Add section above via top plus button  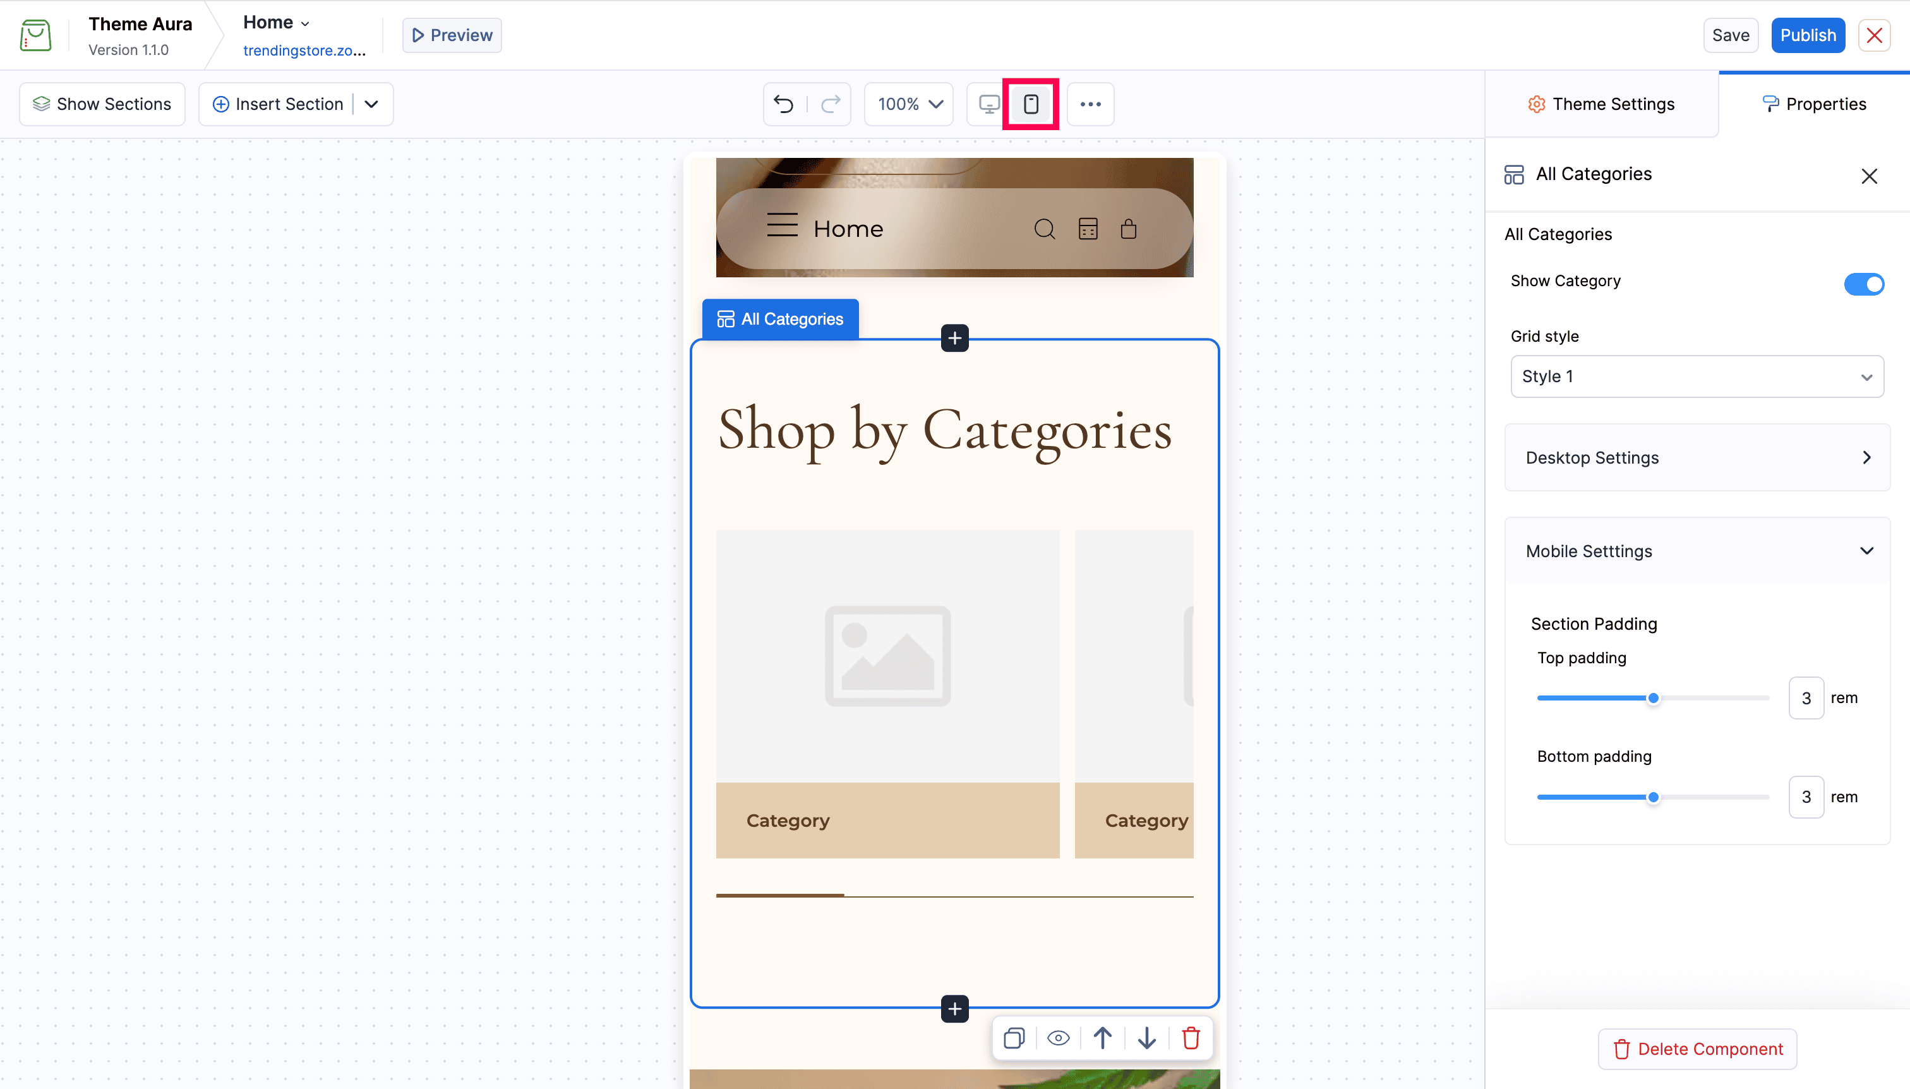coord(954,338)
